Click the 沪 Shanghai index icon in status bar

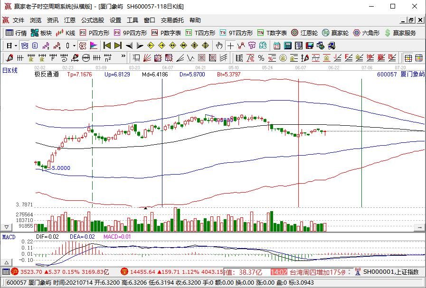coord(15,271)
